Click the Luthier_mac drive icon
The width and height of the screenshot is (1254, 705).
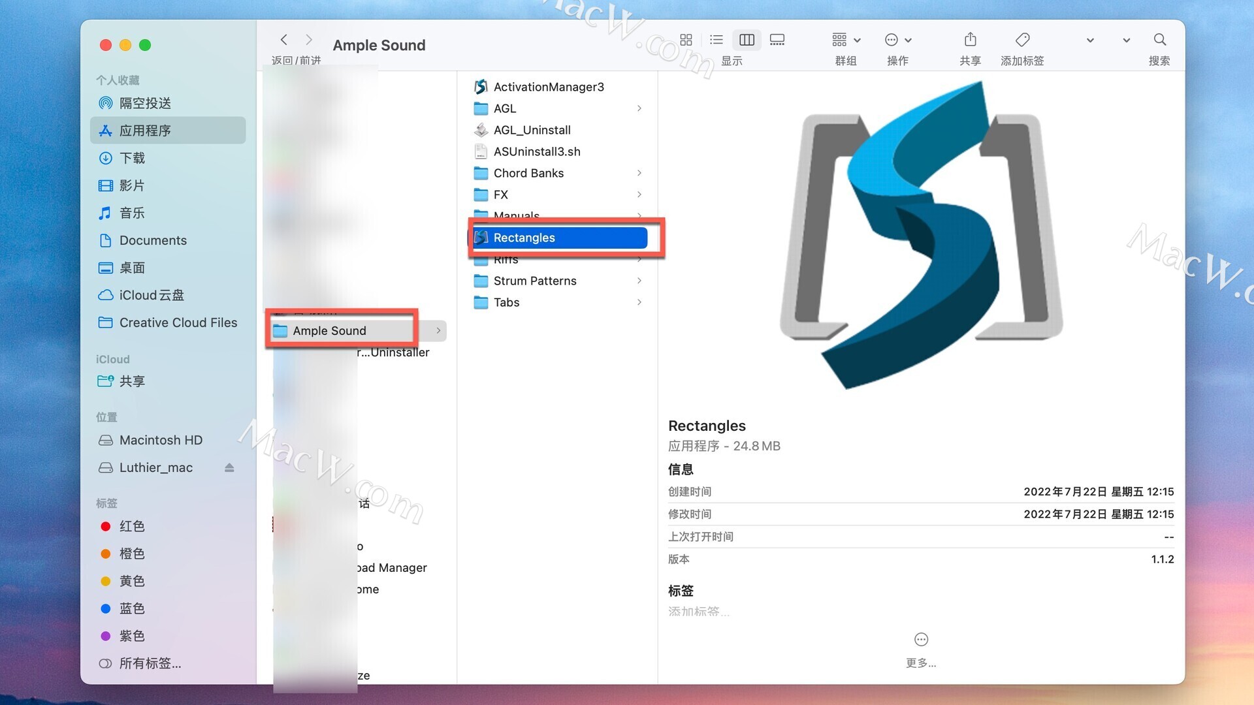pos(105,467)
